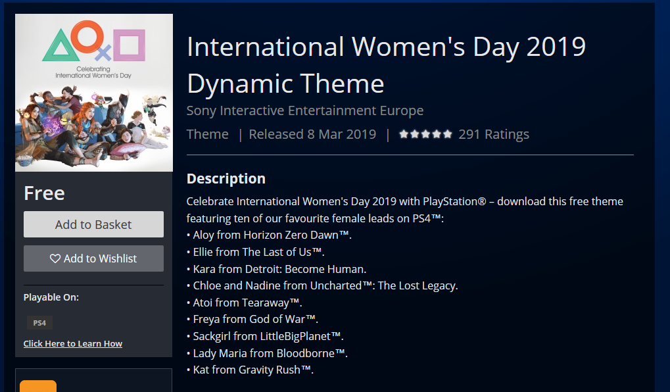Click the five-star rating icons
Viewport: 670px width, 392px height.
(x=425, y=134)
